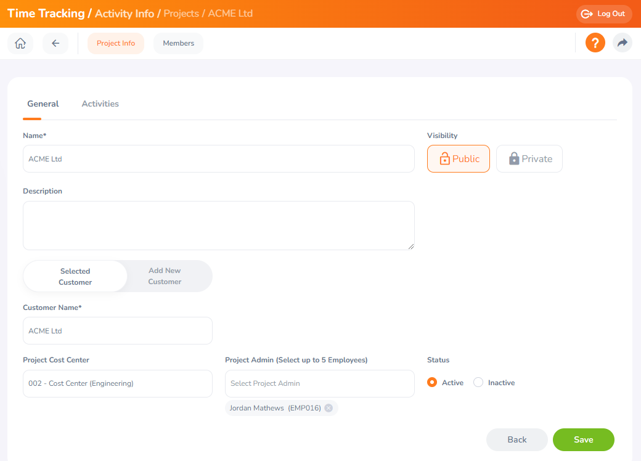
Task: Click the project Name input field
Action: point(219,158)
